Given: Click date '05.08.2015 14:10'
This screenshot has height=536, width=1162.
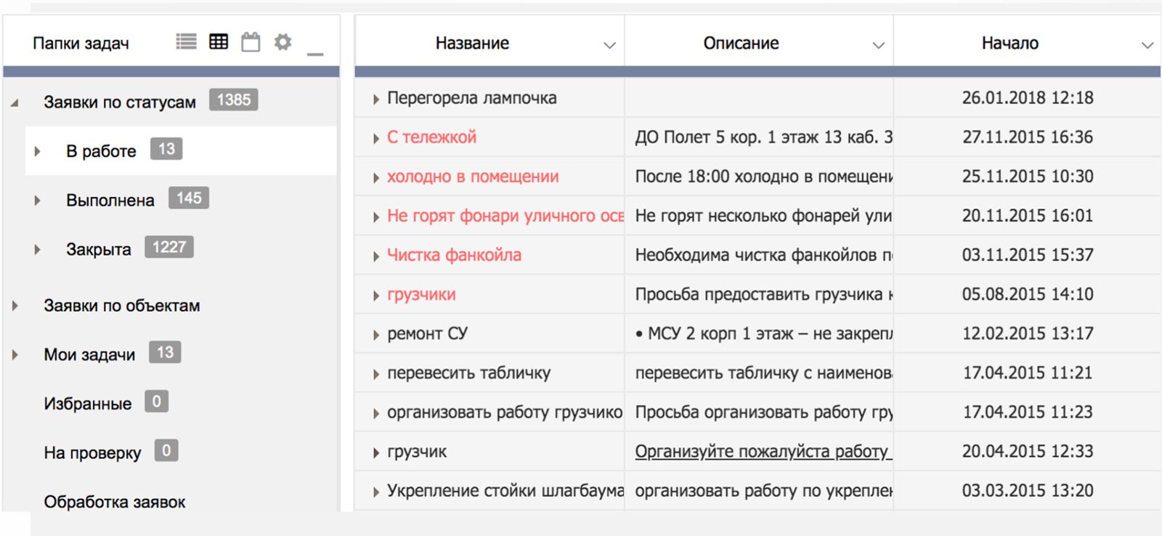Looking at the screenshot, I should tap(1028, 294).
